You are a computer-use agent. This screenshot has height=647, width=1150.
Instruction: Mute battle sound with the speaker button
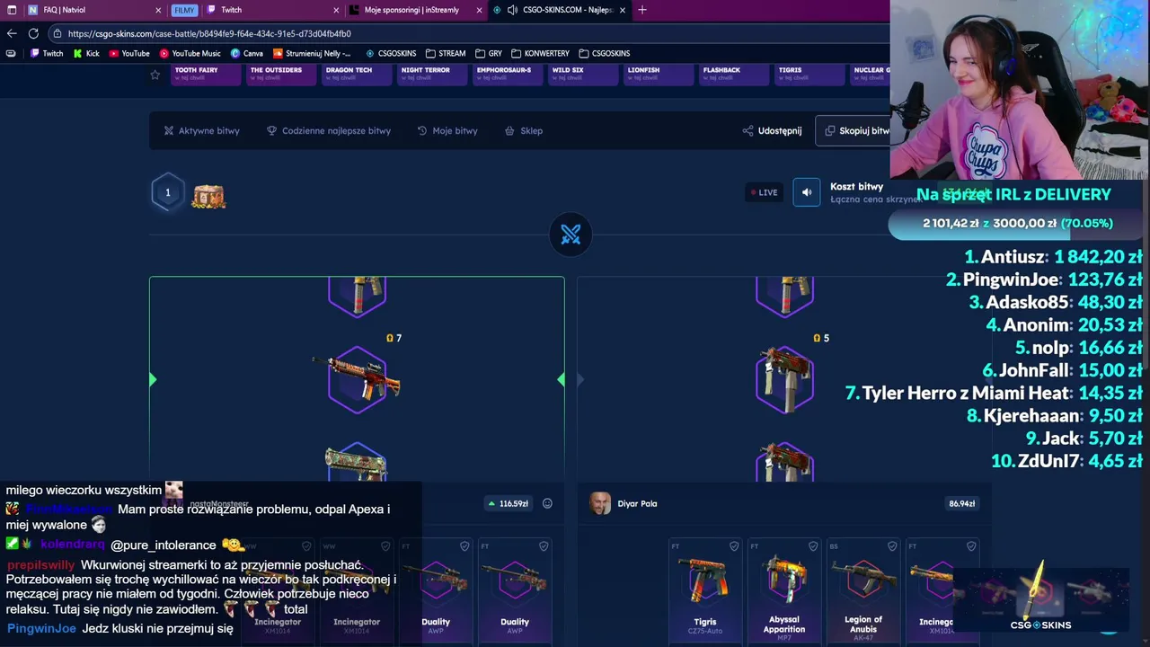coord(806,192)
